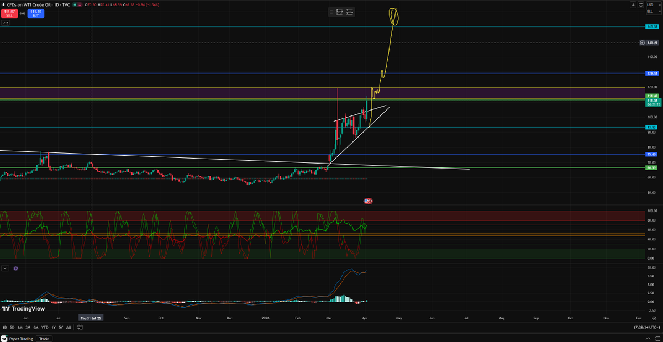Select the 1M time range
Screen dimensions: 663x342
pyautogui.click(x=20, y=327)
